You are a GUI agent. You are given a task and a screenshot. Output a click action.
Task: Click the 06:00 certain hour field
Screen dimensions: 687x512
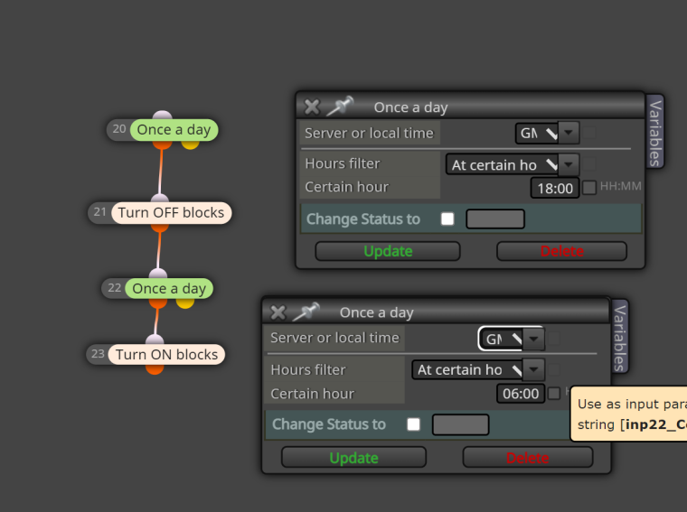[x=521, y=394]
